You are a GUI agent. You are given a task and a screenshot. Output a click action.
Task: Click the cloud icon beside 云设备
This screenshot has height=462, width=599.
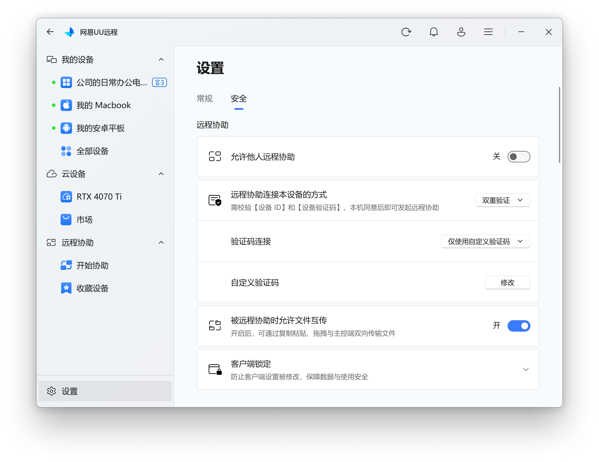(51, 174)
